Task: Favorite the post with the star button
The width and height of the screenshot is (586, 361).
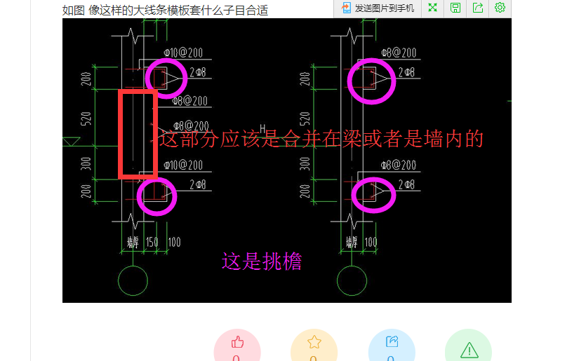Action: point(314,346)
